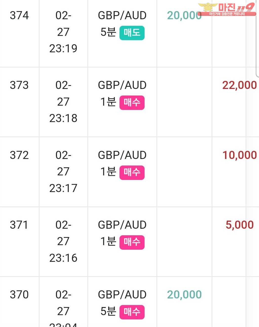Select row number 370
The width and height of the screenshot is (259, 327).
tap(19, 295)
